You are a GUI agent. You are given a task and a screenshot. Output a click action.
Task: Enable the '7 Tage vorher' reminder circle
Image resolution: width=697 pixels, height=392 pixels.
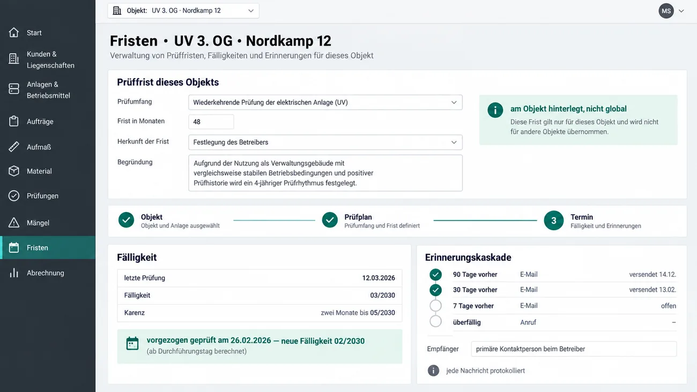pyautogui.click(x=436, y=306)
